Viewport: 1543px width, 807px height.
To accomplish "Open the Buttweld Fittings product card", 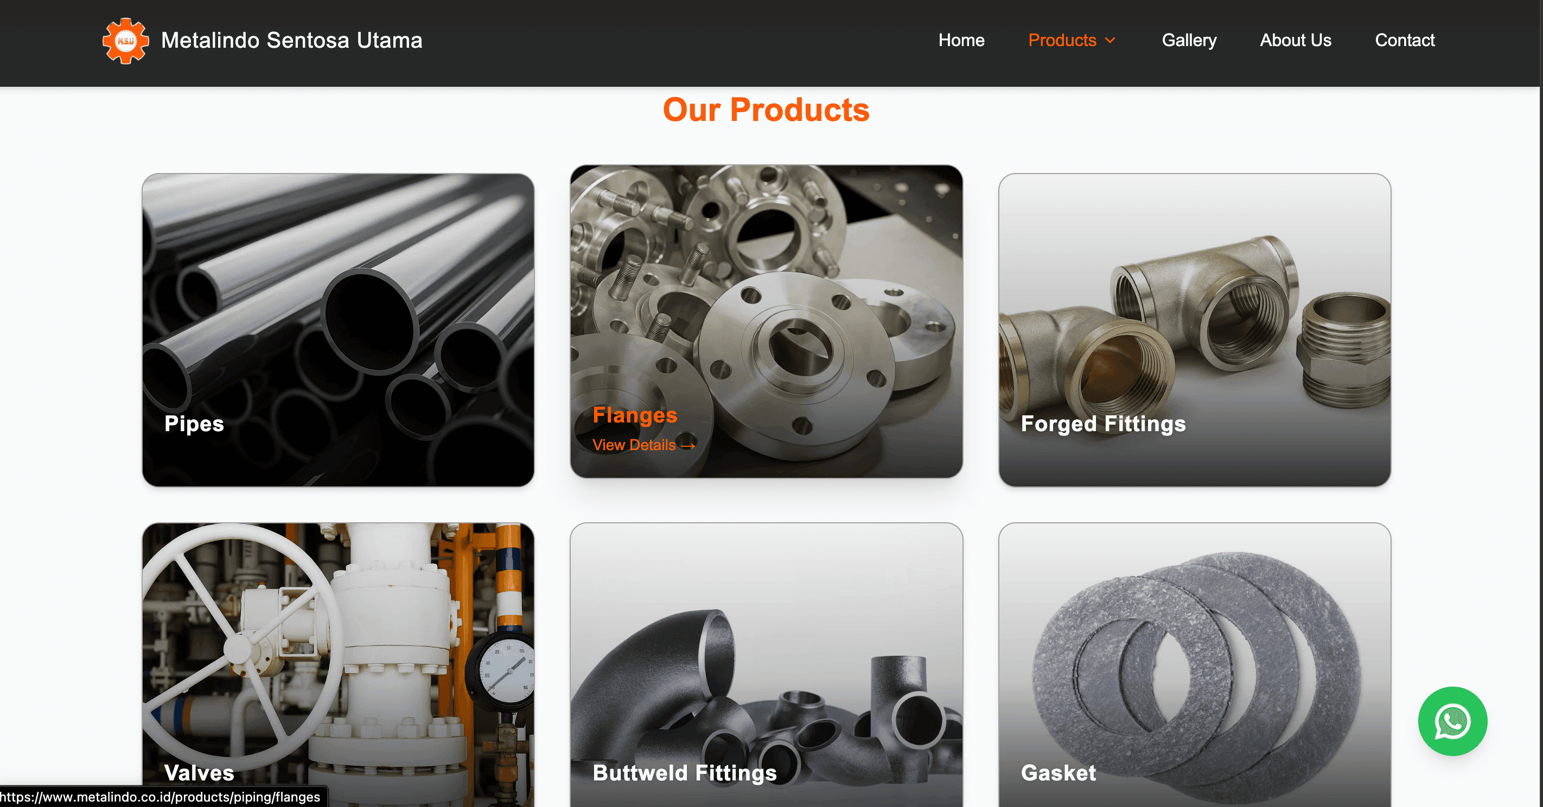I will [766, 664].
